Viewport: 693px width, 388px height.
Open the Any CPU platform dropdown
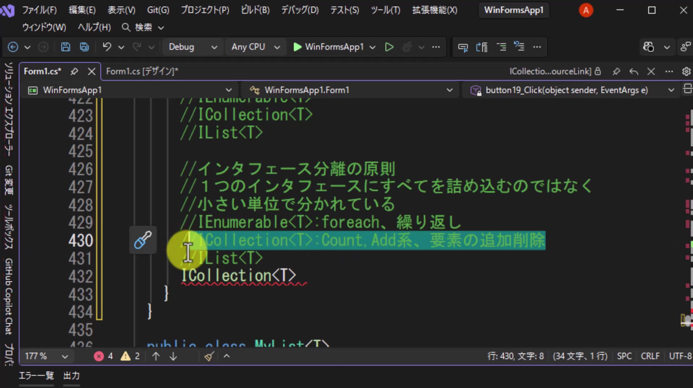256,47
